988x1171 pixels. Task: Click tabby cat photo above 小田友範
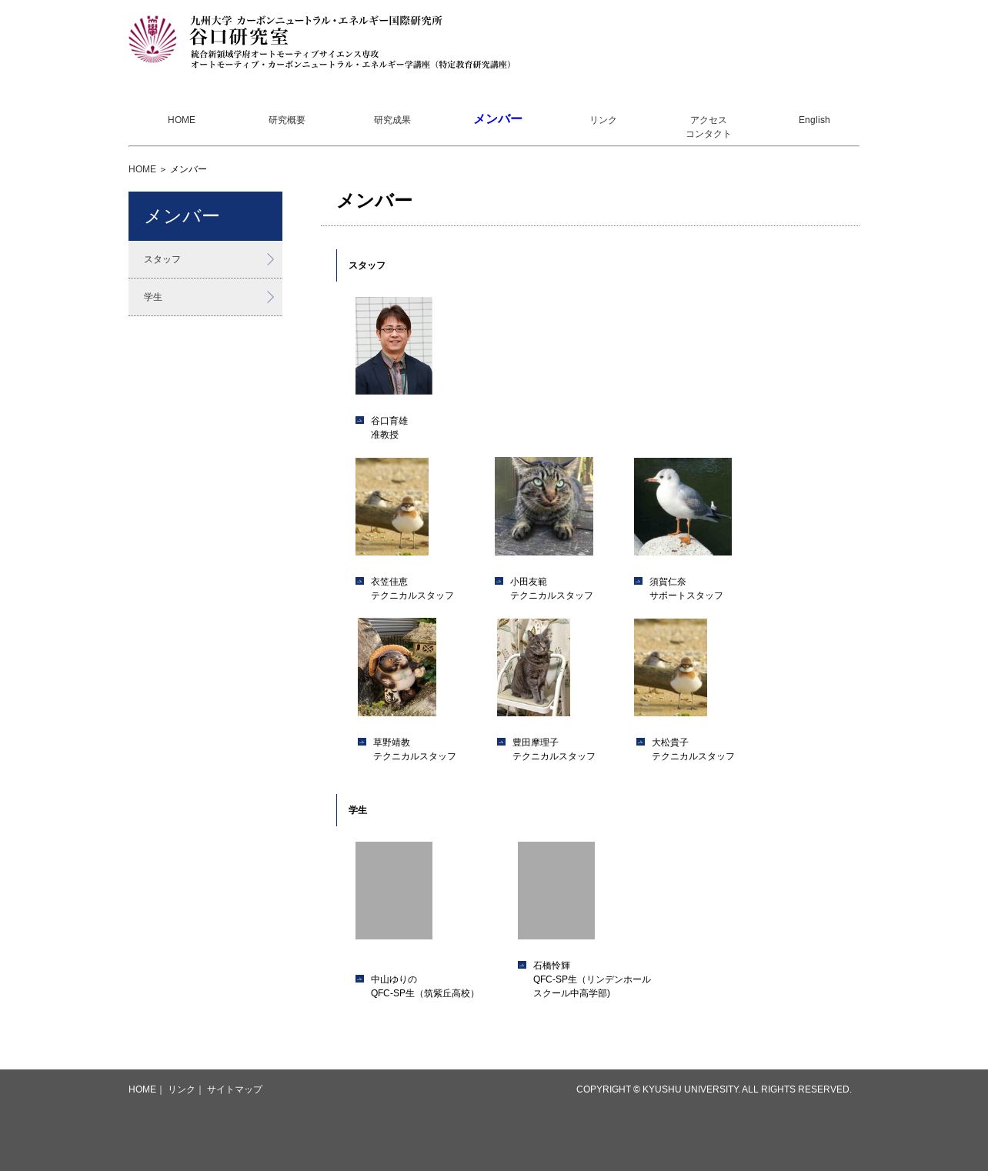pyautogui.click(x=544, y=506)
